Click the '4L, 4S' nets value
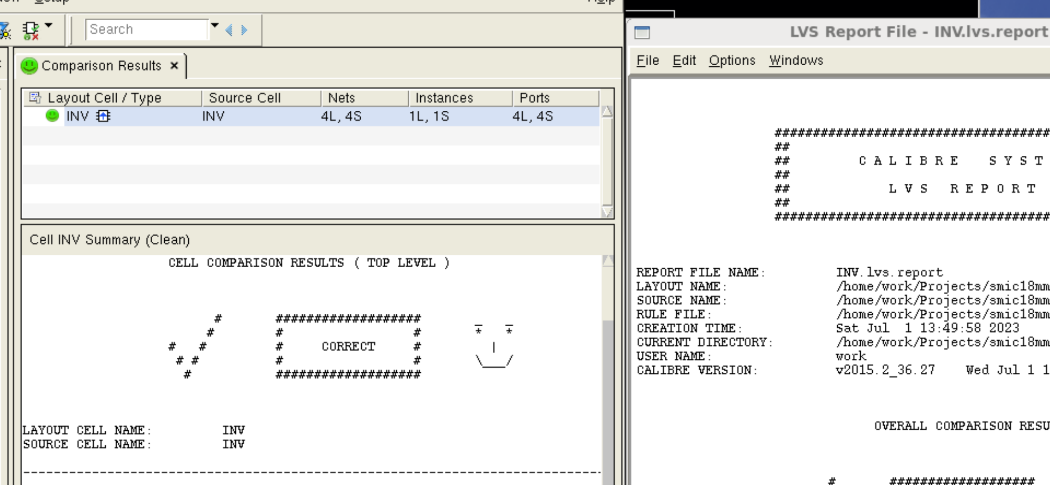 click(342, 116)
